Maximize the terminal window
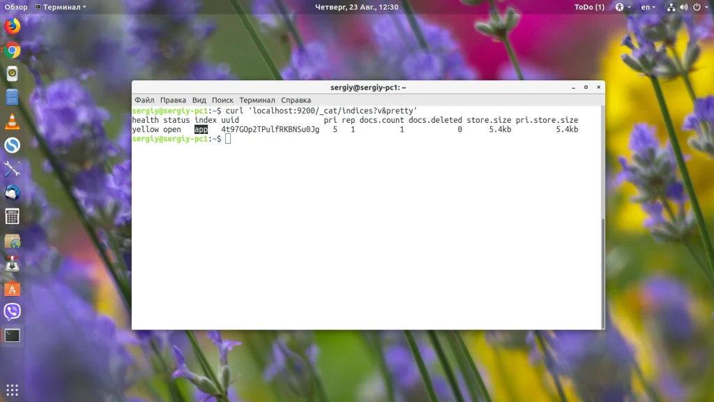This screenshot has height=402, width=714. 586,87
